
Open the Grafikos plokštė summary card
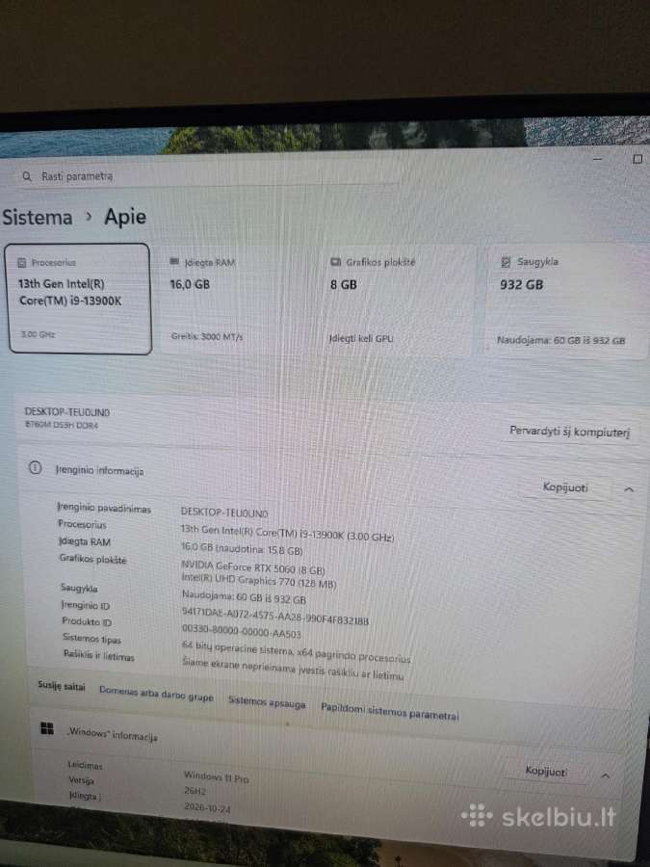[x=398, y=300]
